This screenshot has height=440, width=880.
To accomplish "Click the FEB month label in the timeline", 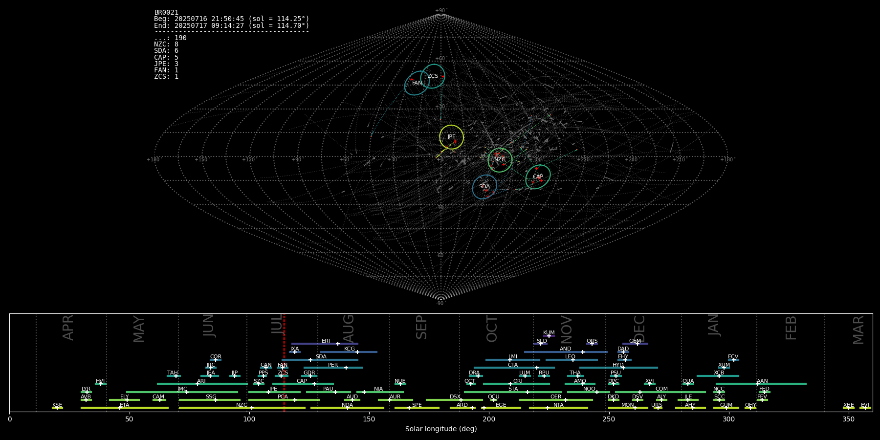I will 791,328.
